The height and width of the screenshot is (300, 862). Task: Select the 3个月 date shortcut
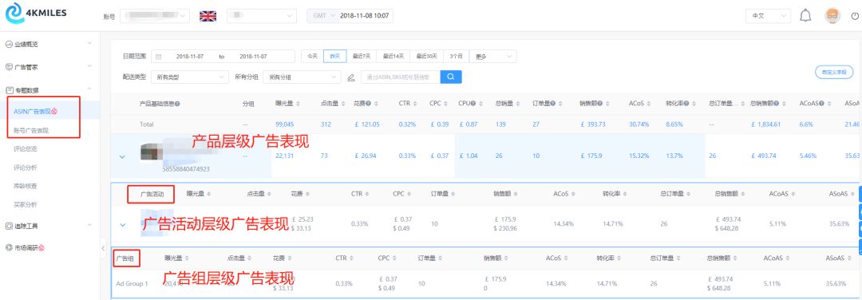pyautogui.click(x=457, y=57)
